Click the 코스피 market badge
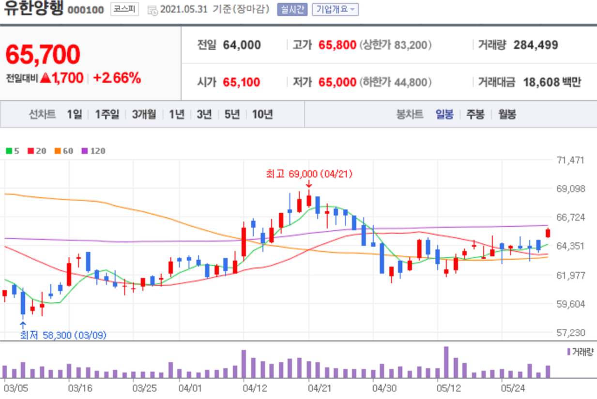The image size is (597, 399). [x=124, y=9]
